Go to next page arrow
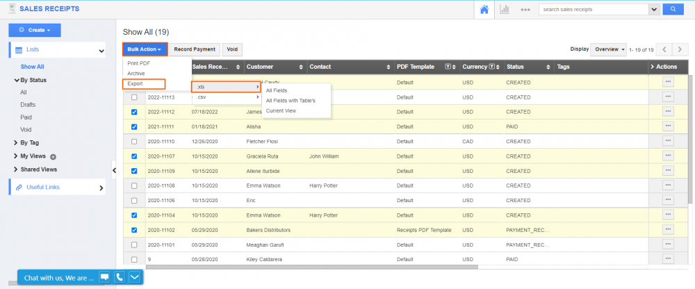Viewport: 695px width, 289px height. (x=681, y=49)
